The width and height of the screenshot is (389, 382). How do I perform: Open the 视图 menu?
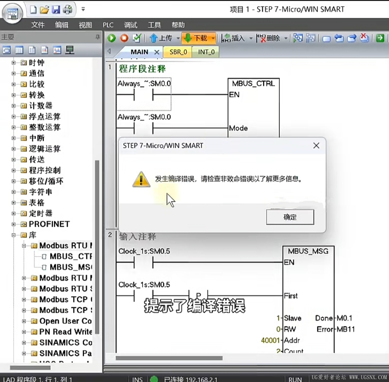point(85,25)
